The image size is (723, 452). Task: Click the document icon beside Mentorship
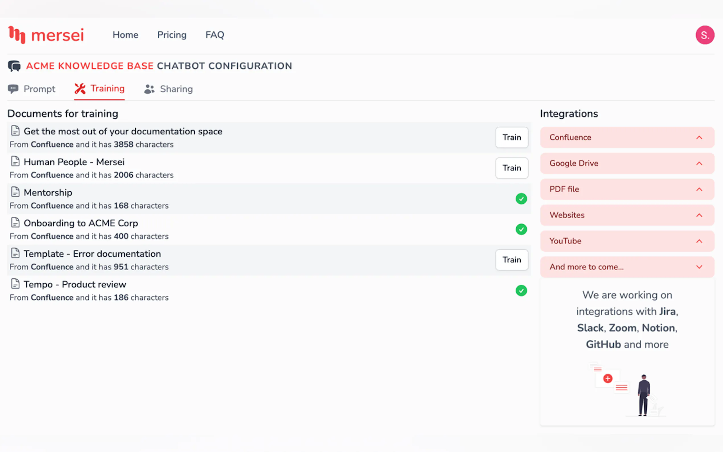point(15,192)
